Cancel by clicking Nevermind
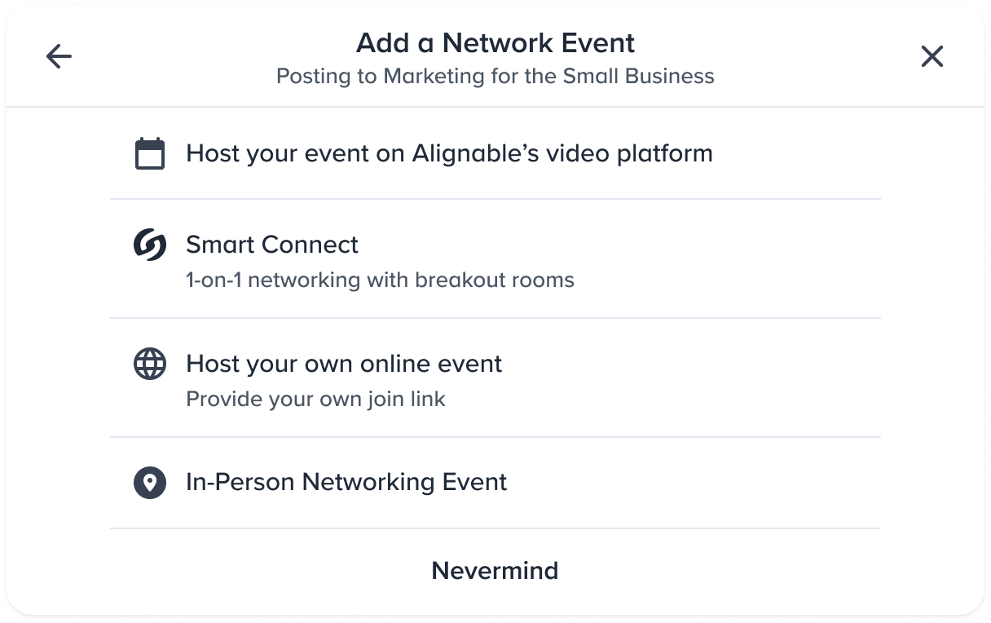991x623 pixels. click(495, 570)
